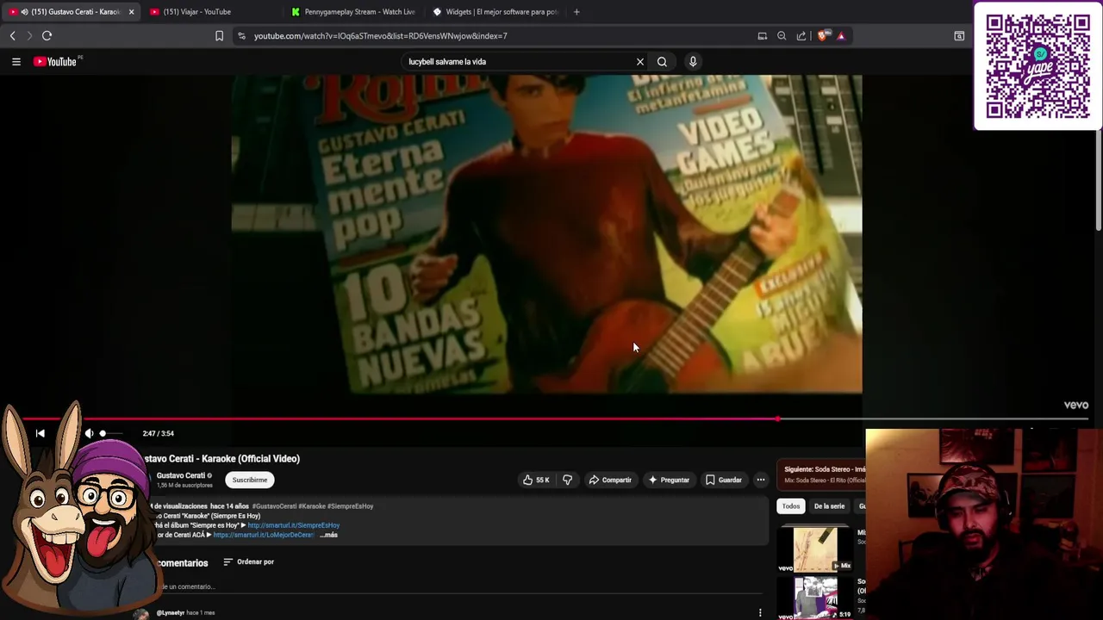Open the sidebar panel icon at browser right
1103x620 pixels.
[959, 36]
